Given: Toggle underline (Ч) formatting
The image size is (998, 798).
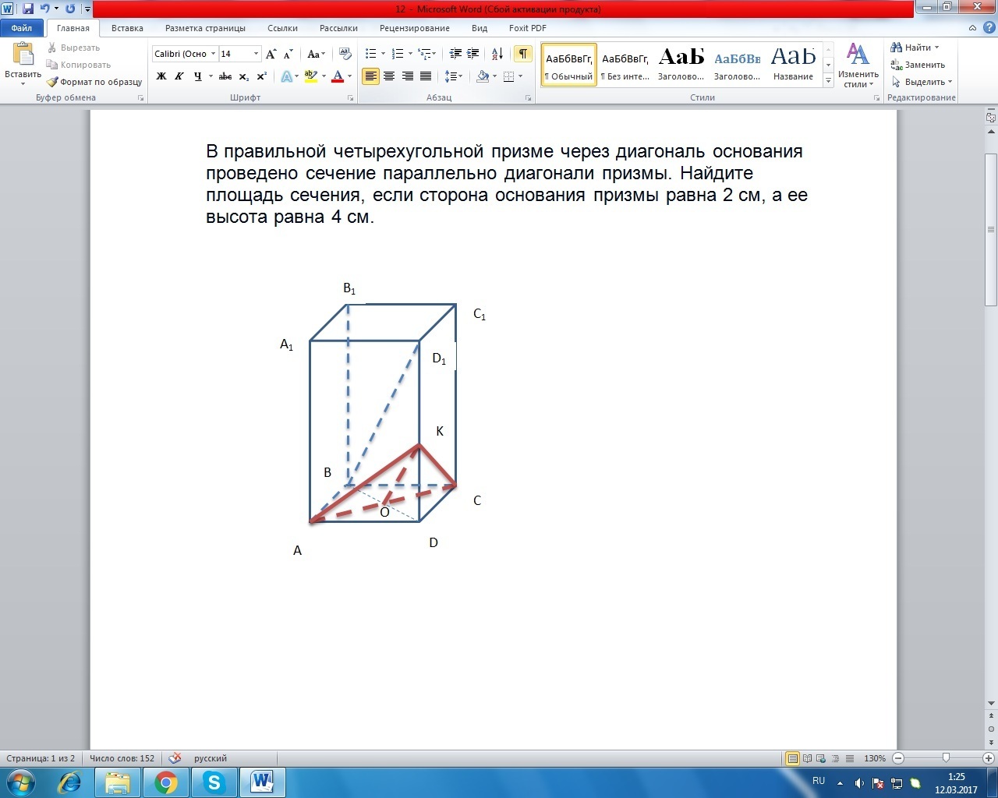Looking at the screenshot, I should [198, 76].
